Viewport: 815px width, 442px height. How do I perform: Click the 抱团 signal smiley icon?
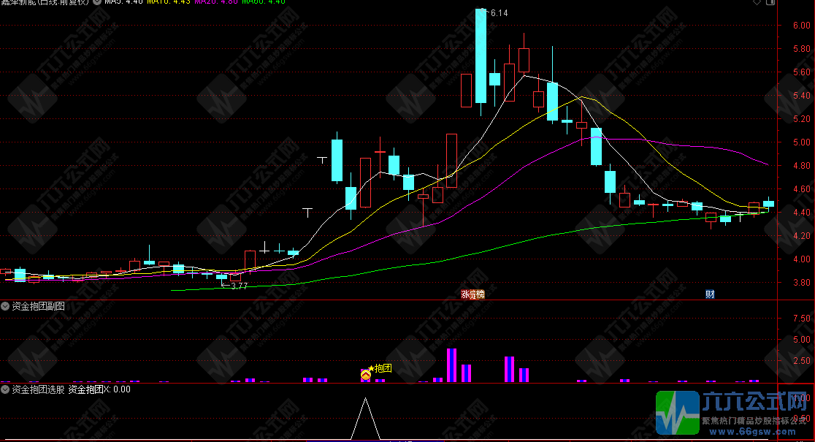366,375
